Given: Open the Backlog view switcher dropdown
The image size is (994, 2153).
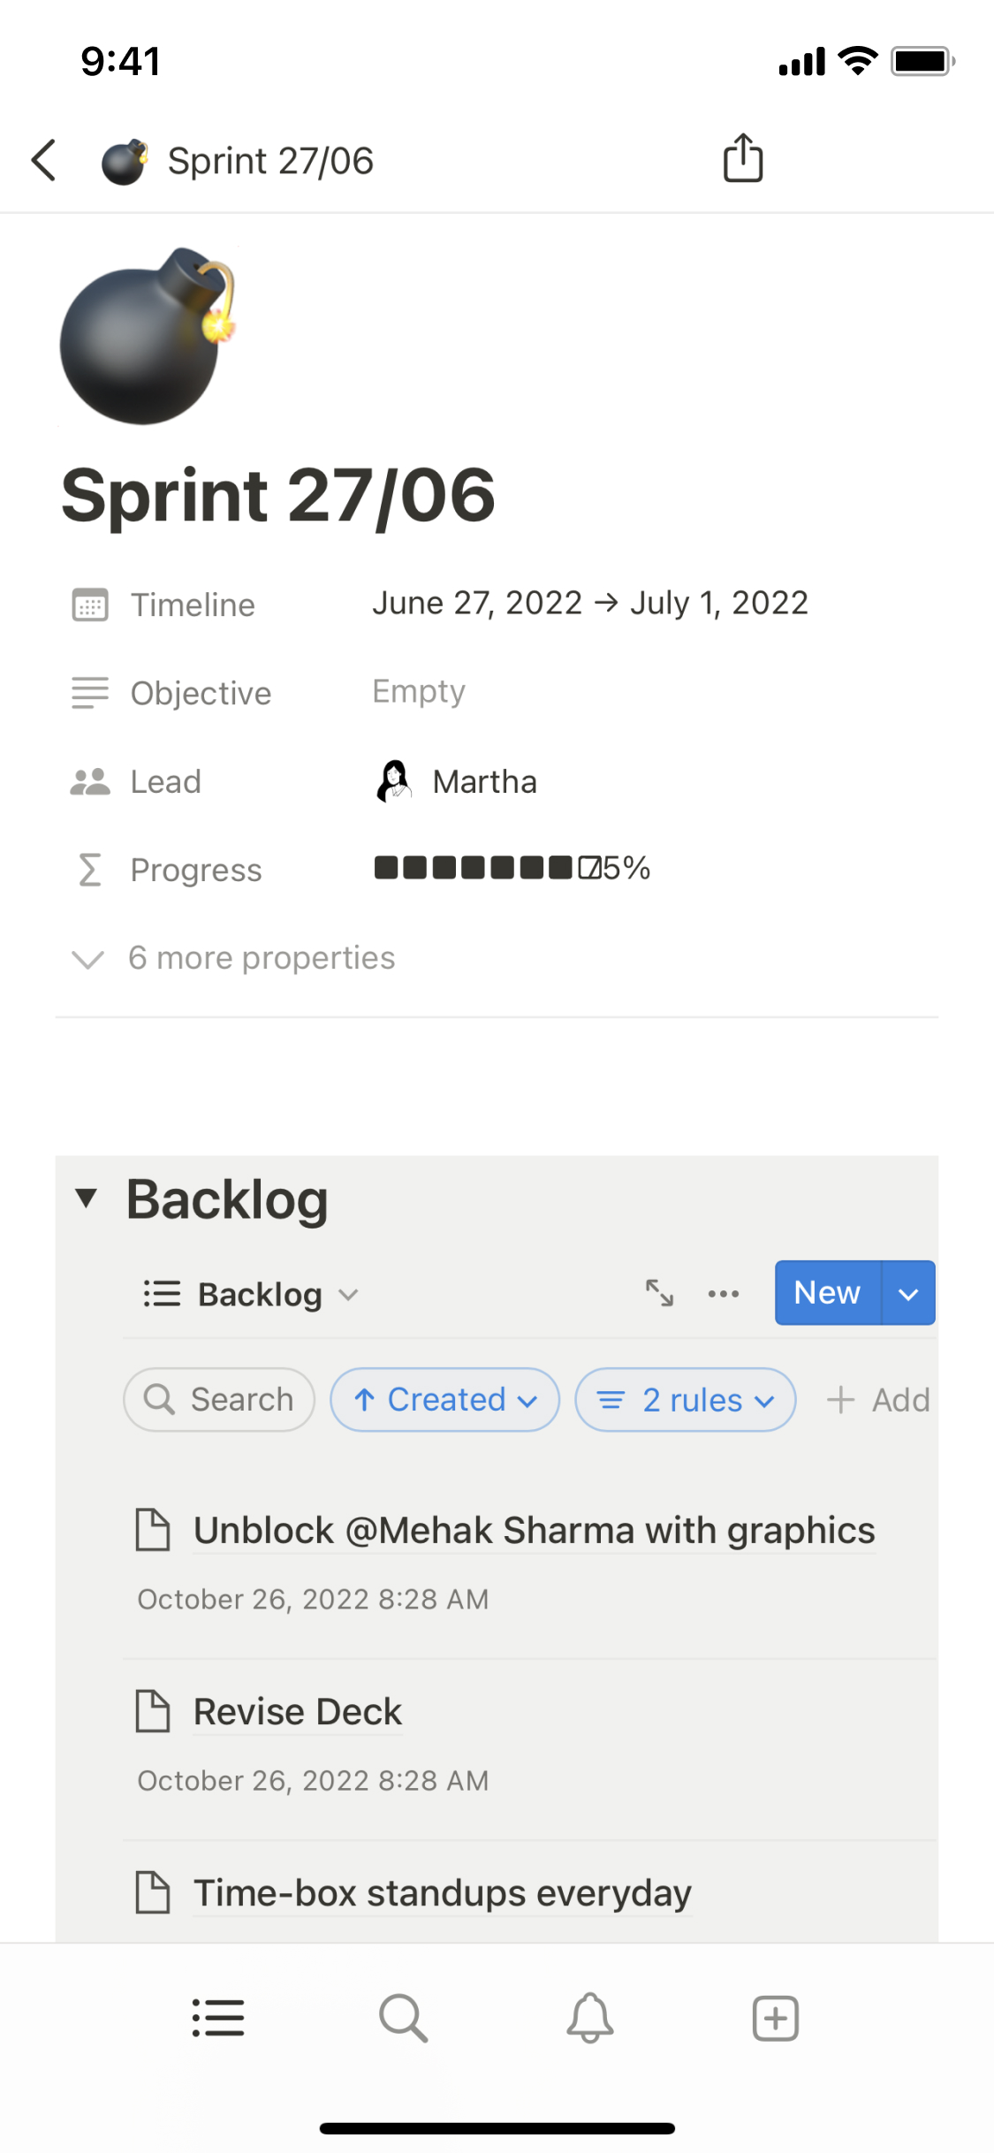Looking at the screenshot, I should pos(252,1295).
